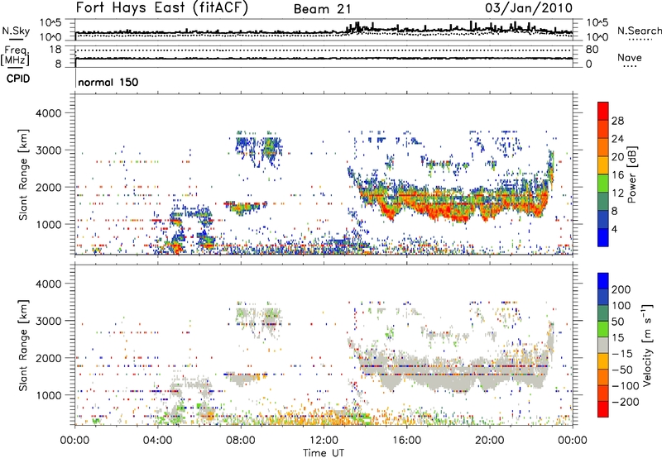
Task: Click the 'Nave' legend label
Action: [630, 58]
